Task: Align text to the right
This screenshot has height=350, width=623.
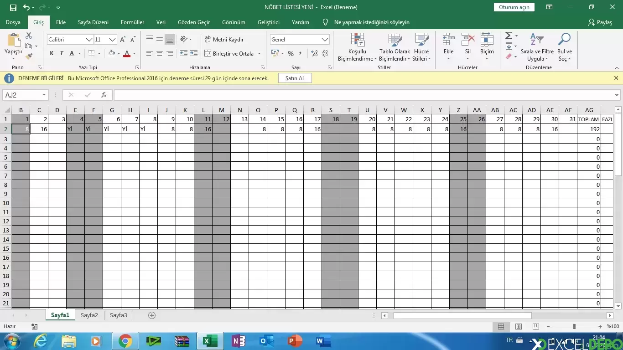Action: [170, 53]
